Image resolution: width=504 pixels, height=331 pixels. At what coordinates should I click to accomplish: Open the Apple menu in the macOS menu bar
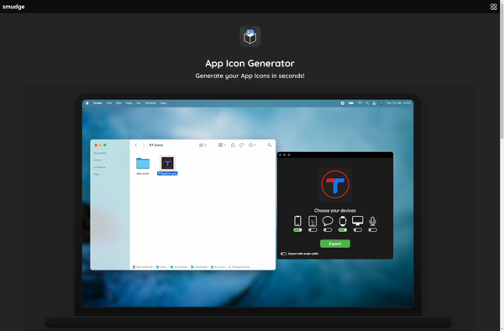point(87,103)
